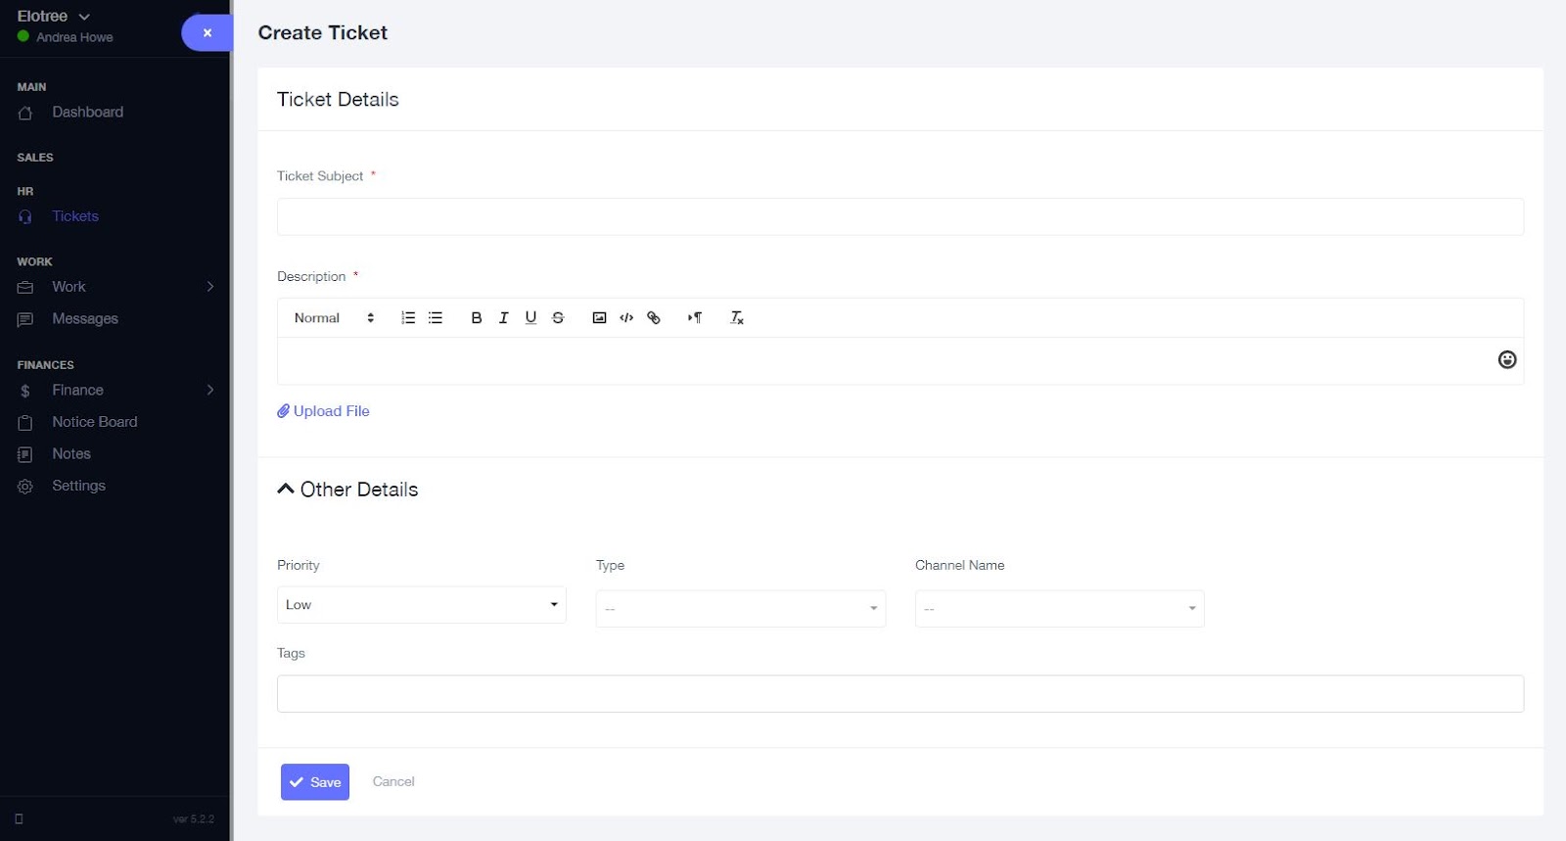Collapse the sidebar with the round toggle
Viewport: 1566px width, 841px height.
coord(207,32)
